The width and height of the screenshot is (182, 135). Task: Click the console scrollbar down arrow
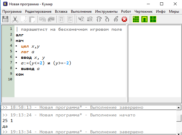(179, 134)
